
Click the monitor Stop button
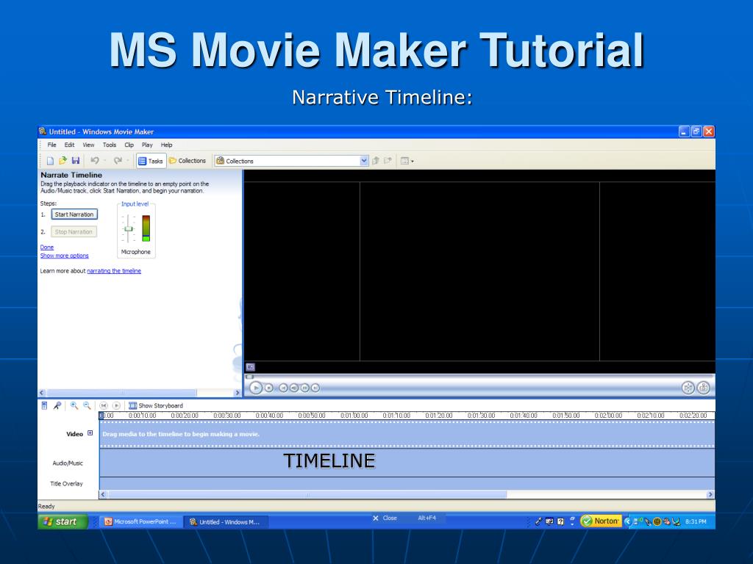click(269, 388)
